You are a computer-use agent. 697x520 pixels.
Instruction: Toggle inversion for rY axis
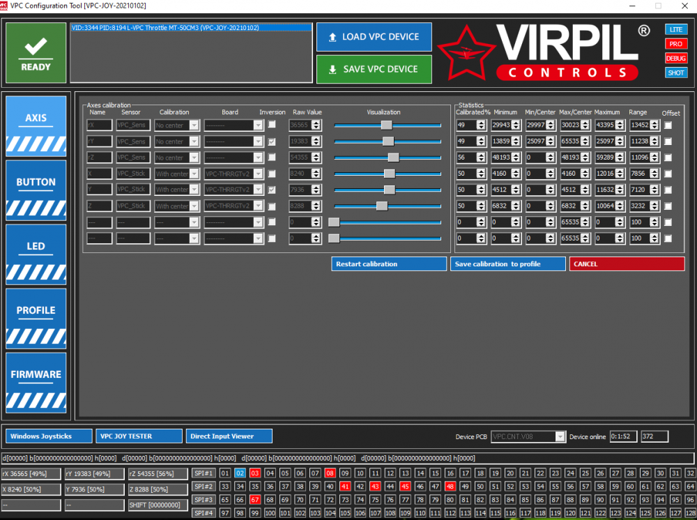tap(272, 142)
